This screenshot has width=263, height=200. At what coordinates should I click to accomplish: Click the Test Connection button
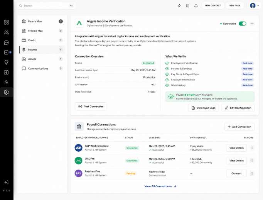click(x=91, y=107)
